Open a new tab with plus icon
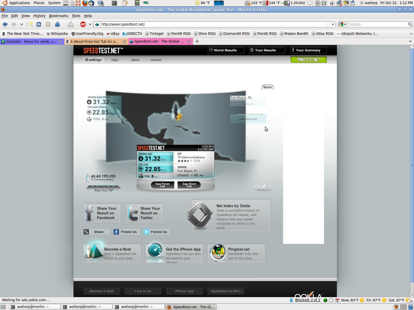This screenshot has width=414, height=310. 197,41
